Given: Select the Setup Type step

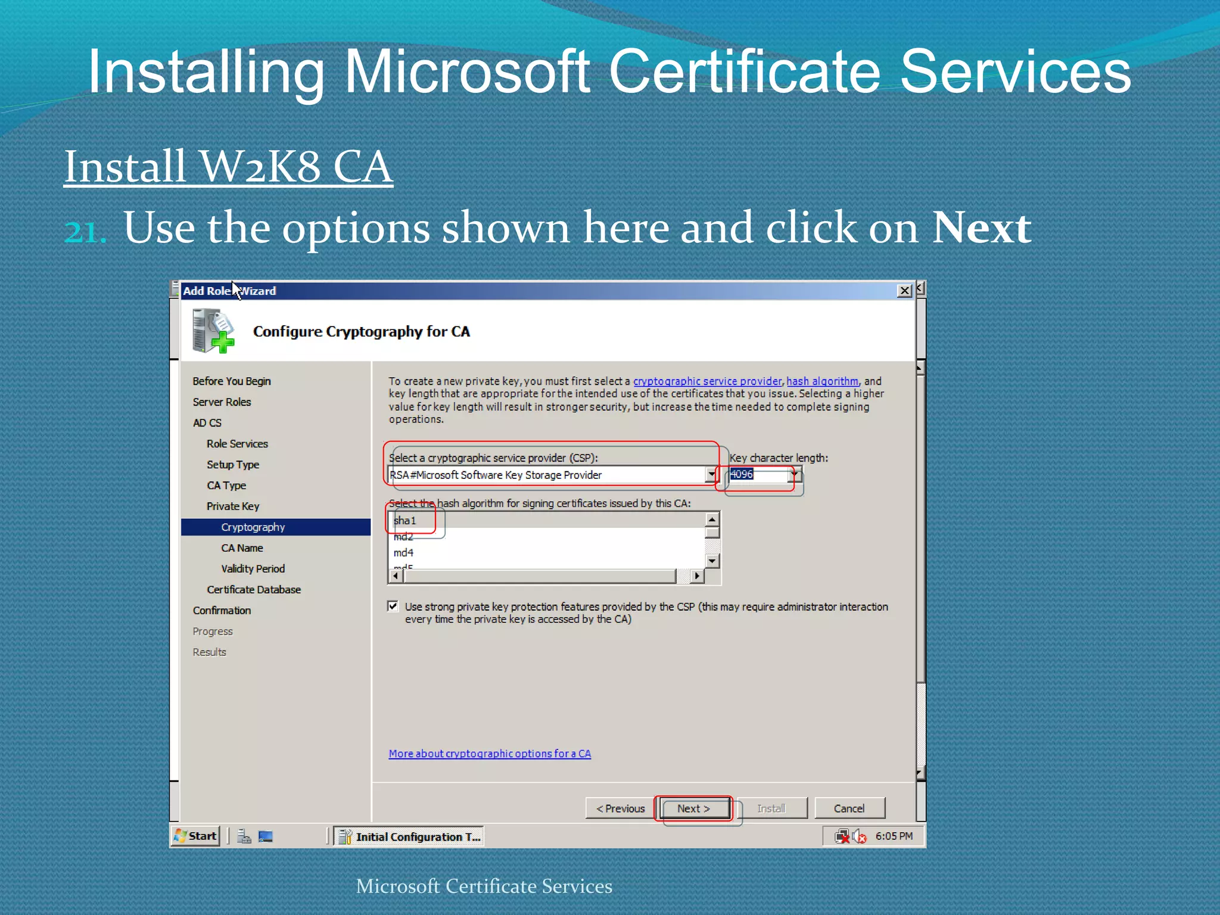Looking at the screenshot, I should click(x=233, y=465).
